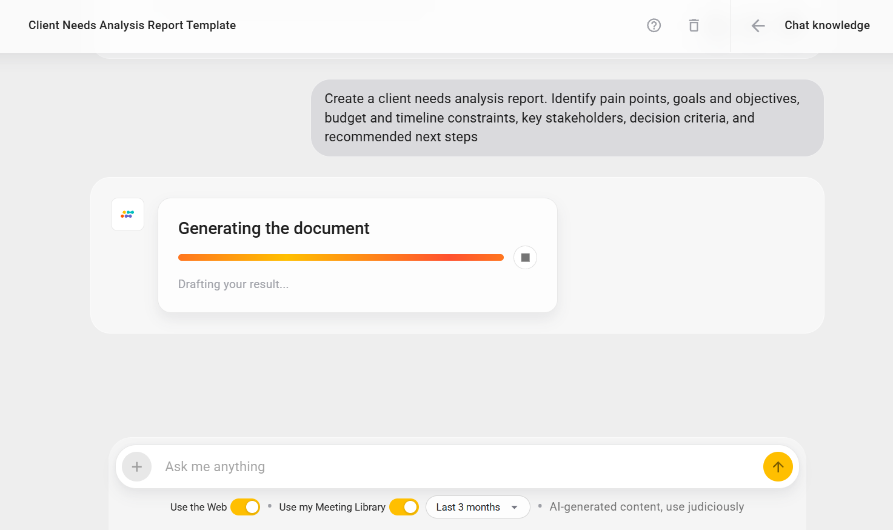Viewport: 893px width, 530px height.
Task: Collapse the Last 3 months selector
Action: 477,506
